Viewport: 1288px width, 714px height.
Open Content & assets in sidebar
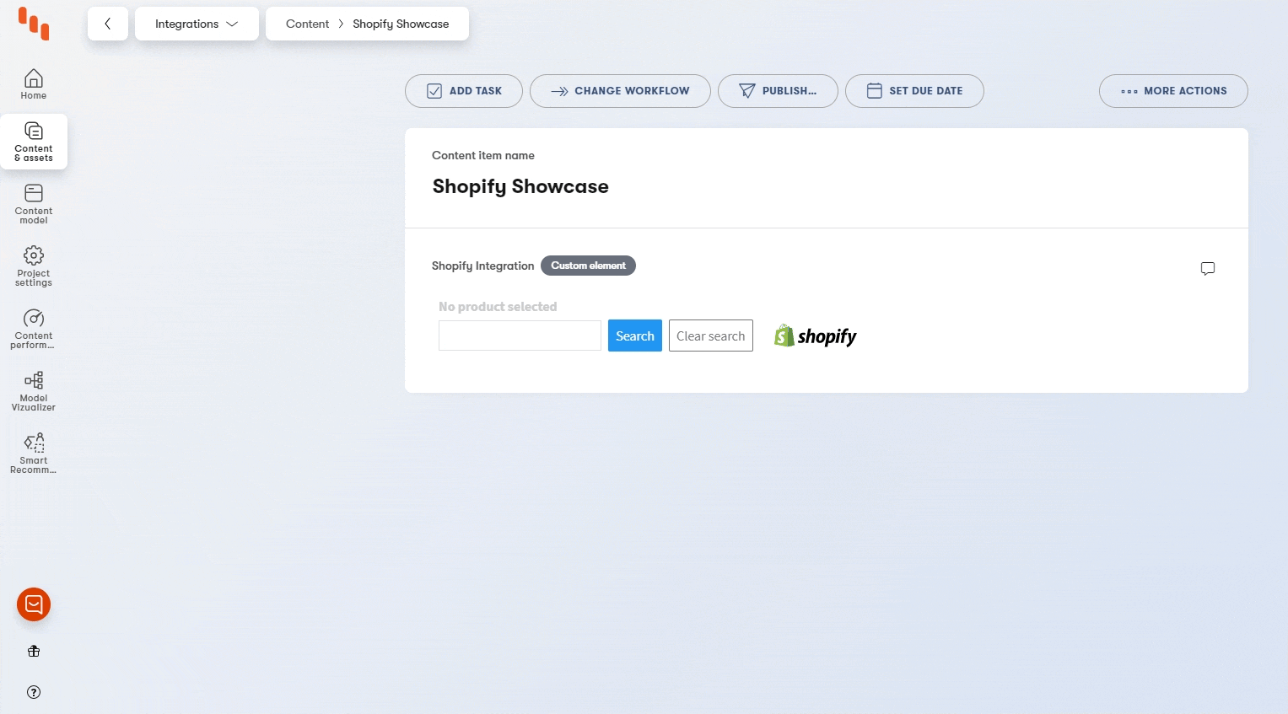(34, 142)
